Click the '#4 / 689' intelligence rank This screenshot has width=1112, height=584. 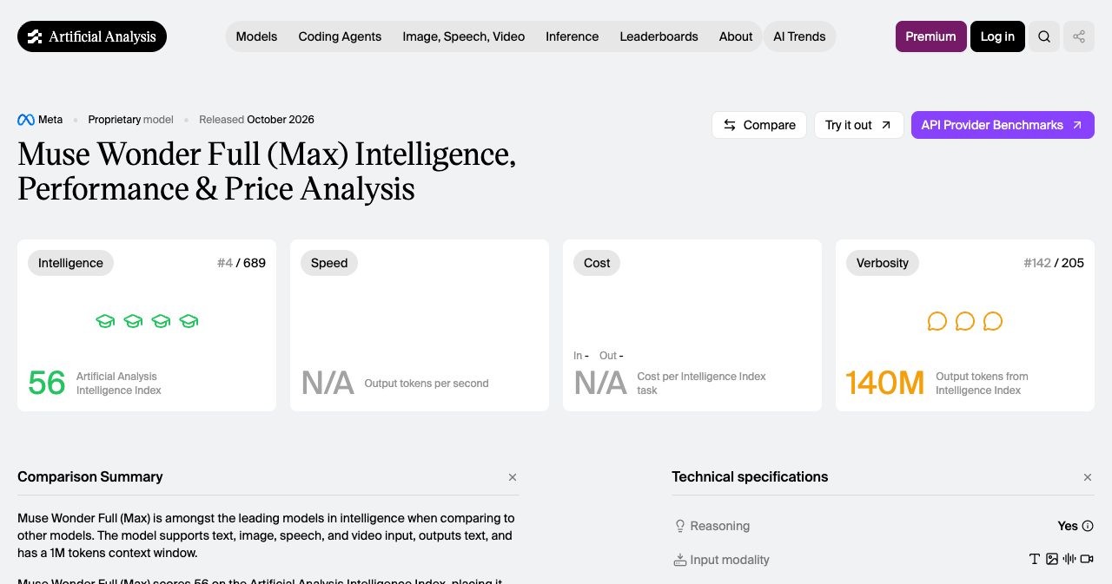coord(242,263)
